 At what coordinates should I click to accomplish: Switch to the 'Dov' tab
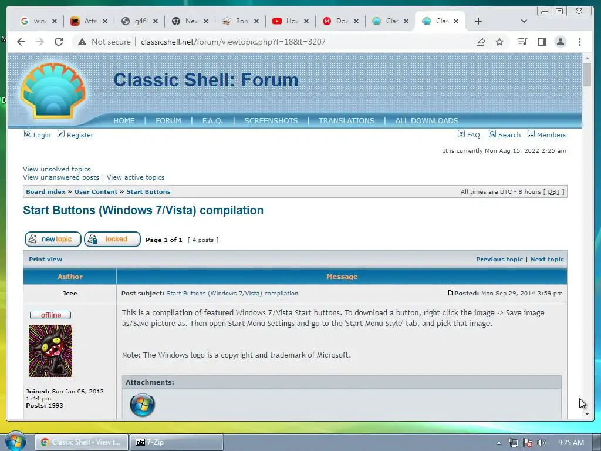pyautogui.click(x=340, y=21)
